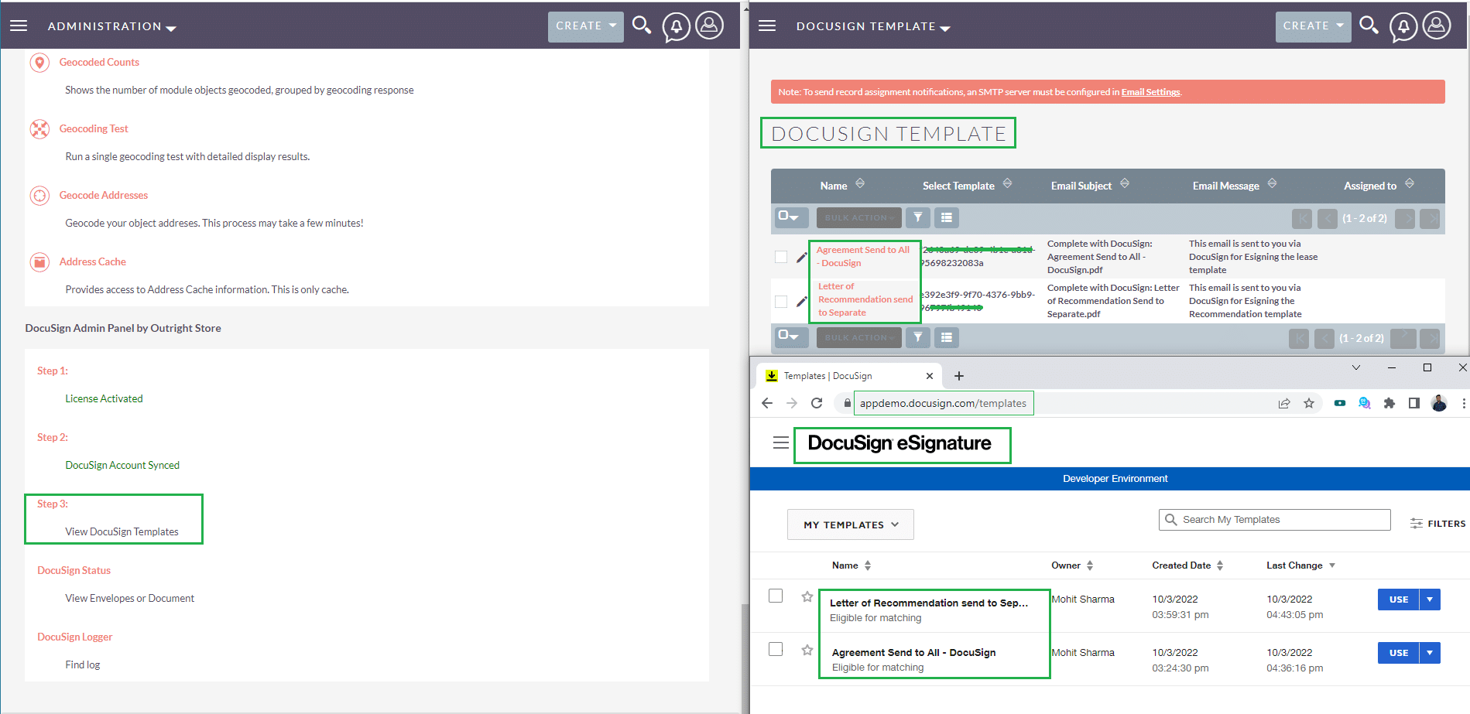This screenshot has height=714, width=1470.
Task: Open hamburger menu in Administration window
Action: click(x=19, y=26)
